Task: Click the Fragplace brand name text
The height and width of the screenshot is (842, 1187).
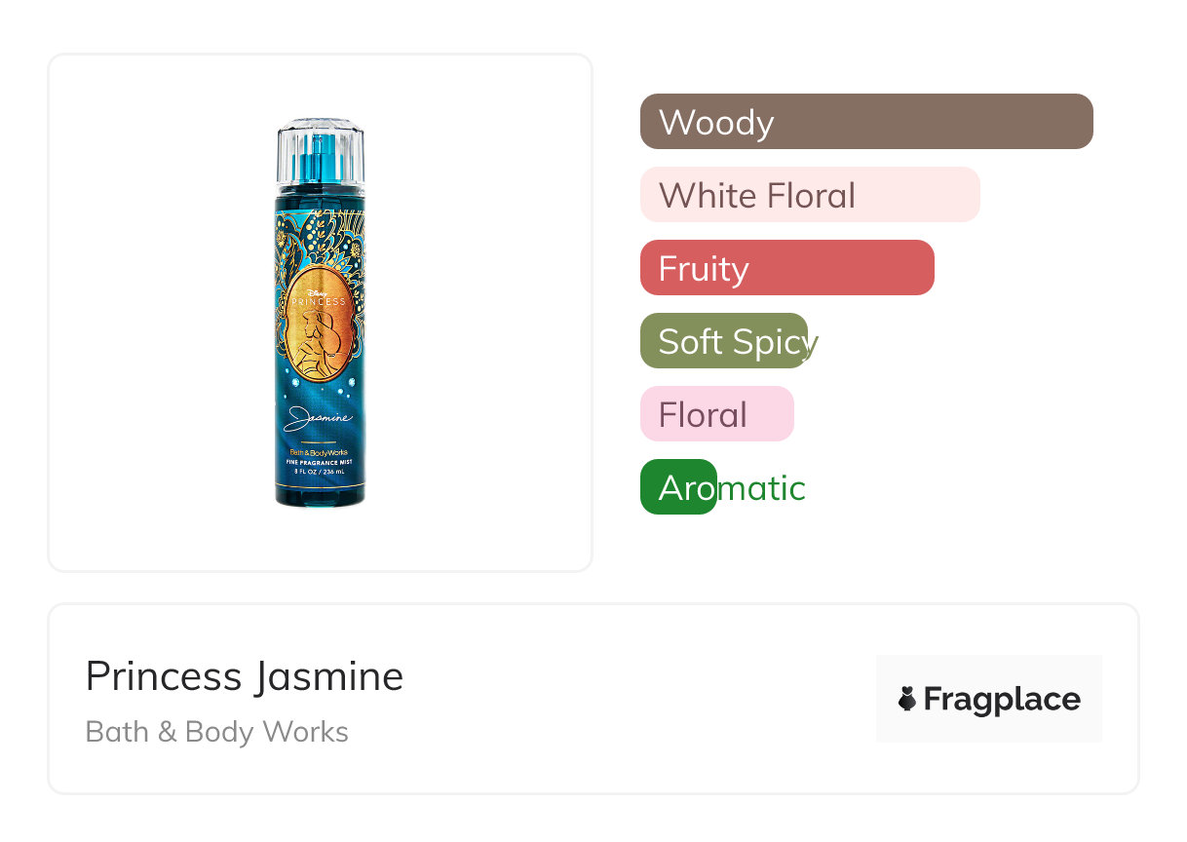Action: 1002,699
